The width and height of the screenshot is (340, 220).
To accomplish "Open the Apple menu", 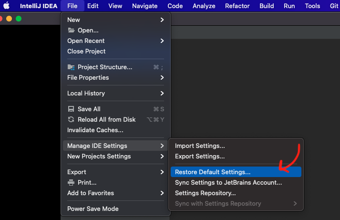I will click(7, 6).
